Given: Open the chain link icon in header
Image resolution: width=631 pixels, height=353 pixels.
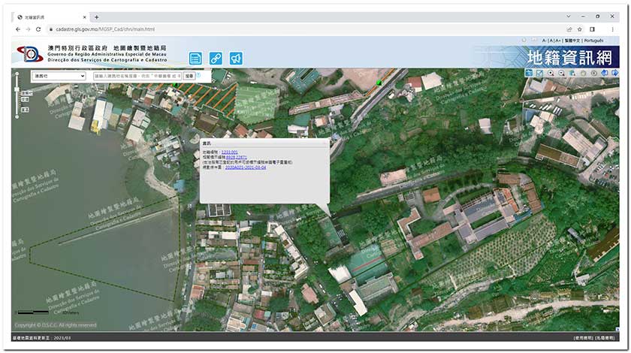Looking at the screenshot, I should tap(216, 58).
